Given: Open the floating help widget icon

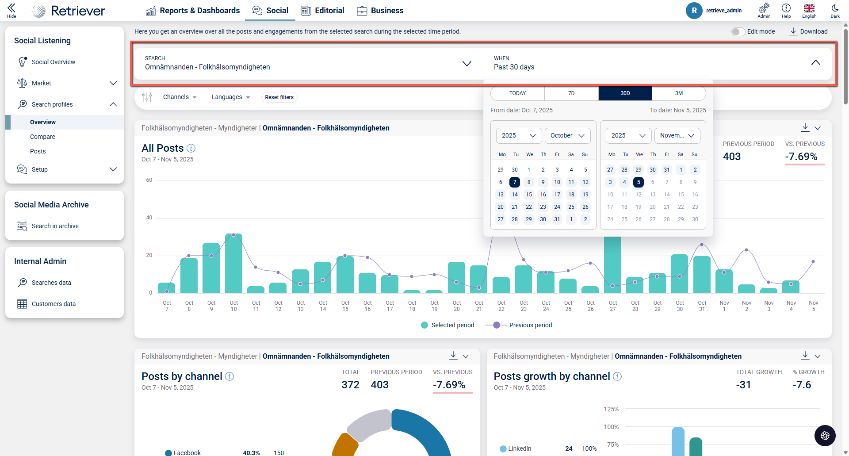Looking at the screenshot, I should pyautogui.click(x=825, y=436).
